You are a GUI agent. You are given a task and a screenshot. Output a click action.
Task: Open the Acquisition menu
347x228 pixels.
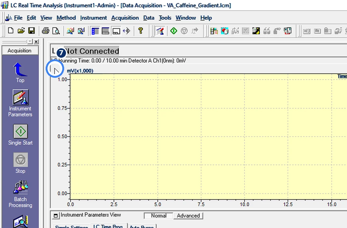[125, 18]
